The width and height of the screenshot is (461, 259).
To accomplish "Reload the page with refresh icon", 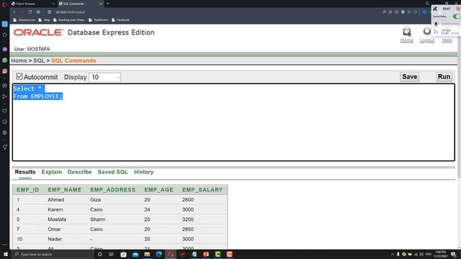I will [30, 12].
